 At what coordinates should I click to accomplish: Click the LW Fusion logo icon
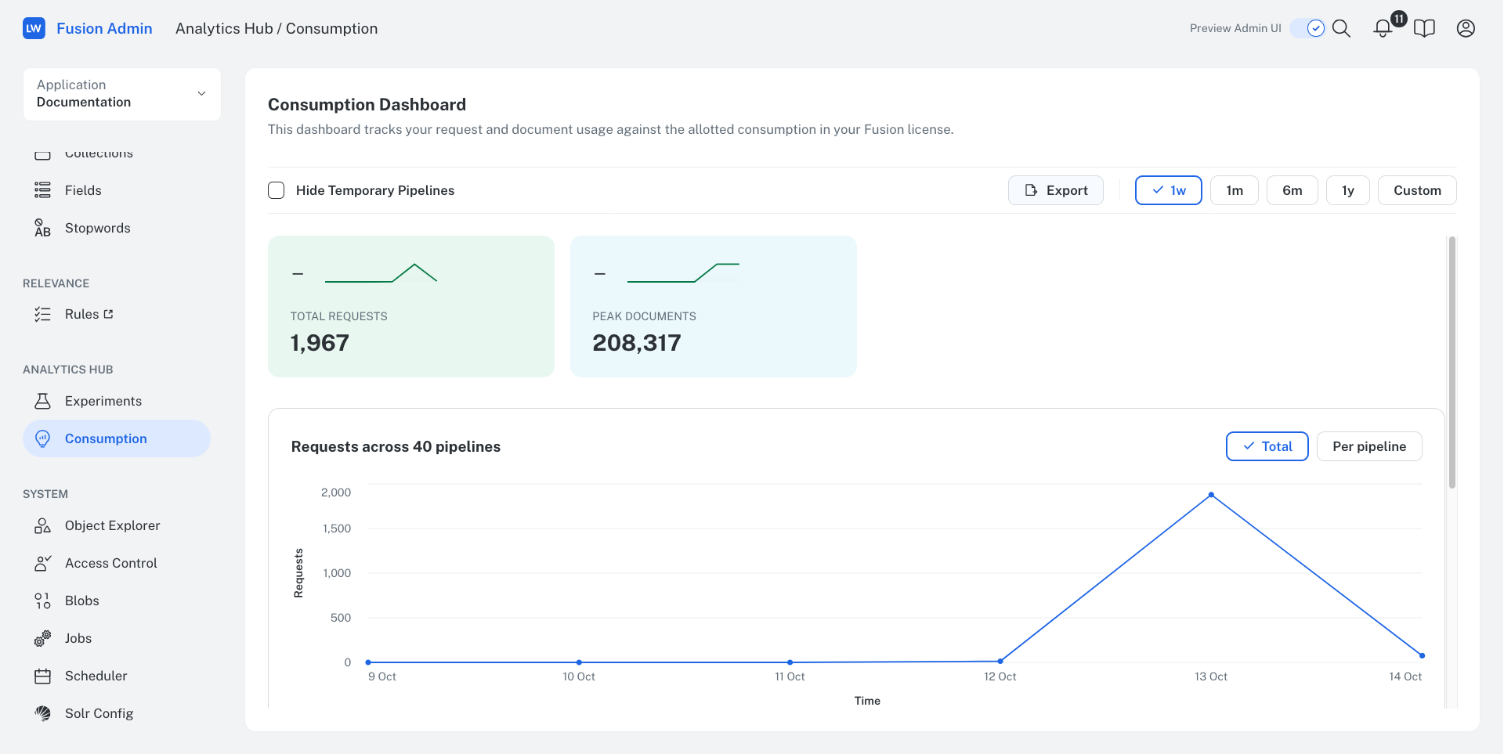[x=34, y=28]
